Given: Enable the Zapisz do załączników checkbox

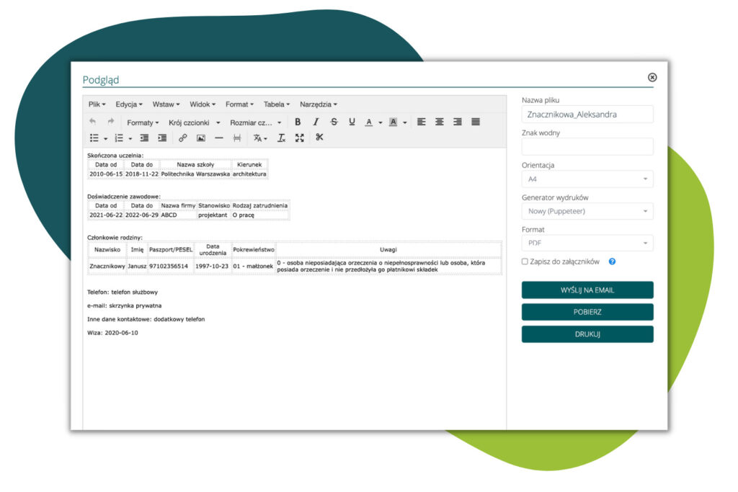Looking at the screenshot, I should pos(525,262).
